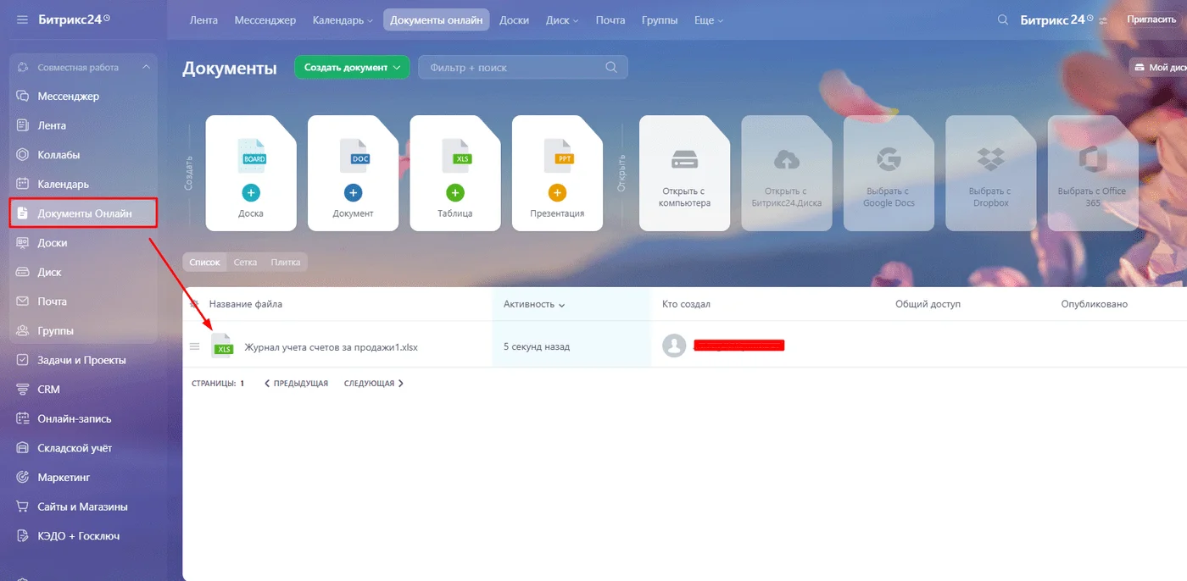
Task: Click the search magnifier in top bar
Action: 1003,19
